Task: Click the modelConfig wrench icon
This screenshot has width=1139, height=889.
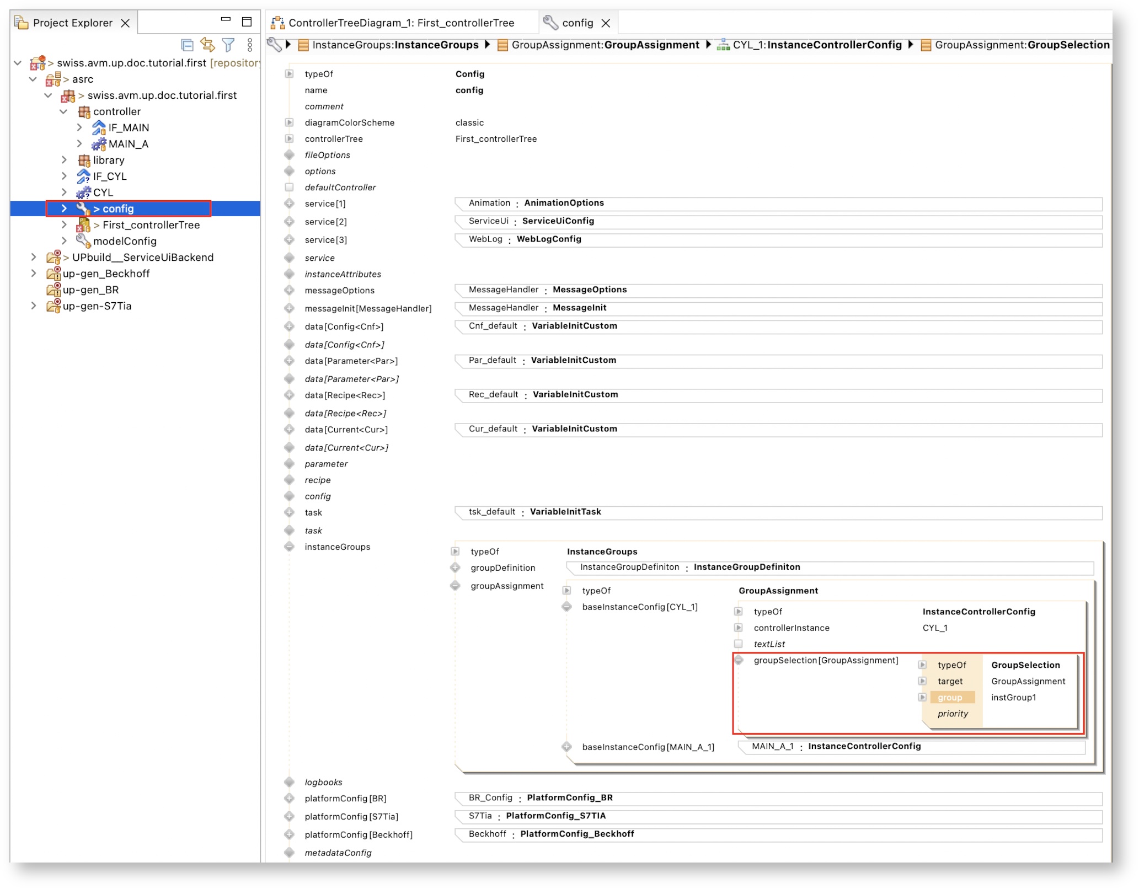Action: (x=83, y=241)
